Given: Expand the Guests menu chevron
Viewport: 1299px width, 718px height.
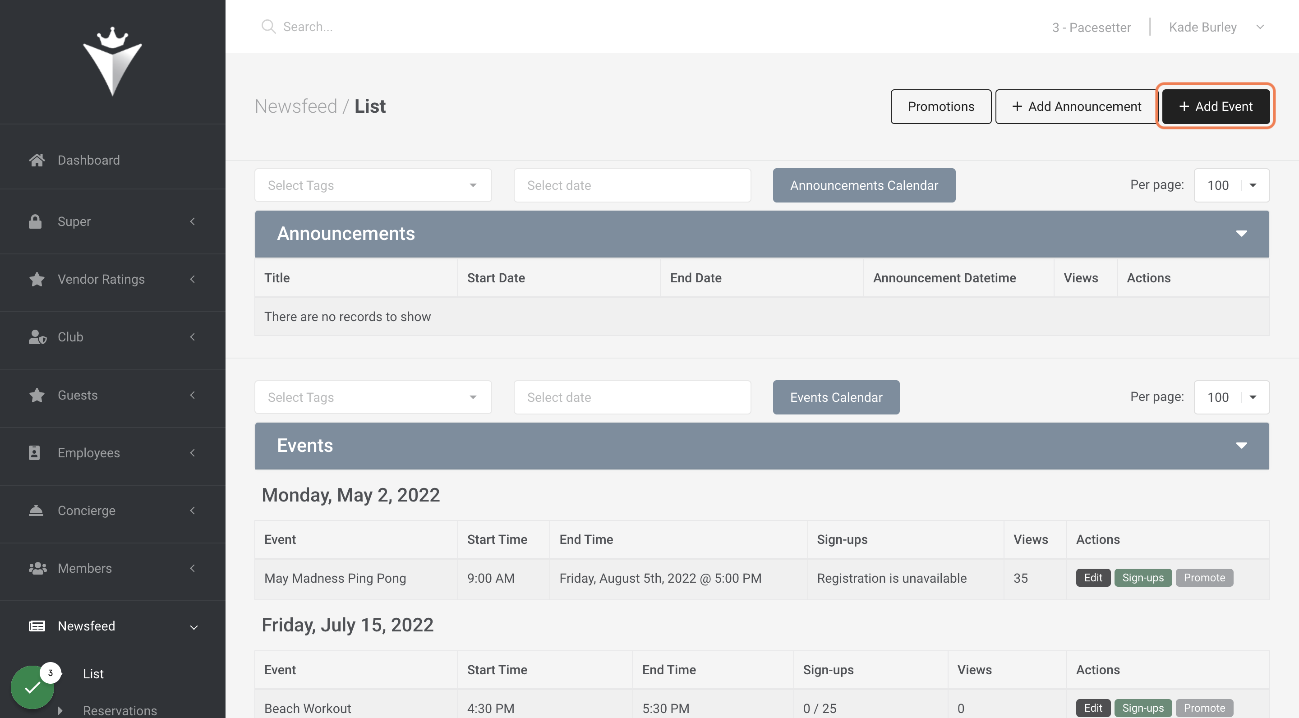Looking at the screenshot, I should pyautogui.click(x=193, y=395).
